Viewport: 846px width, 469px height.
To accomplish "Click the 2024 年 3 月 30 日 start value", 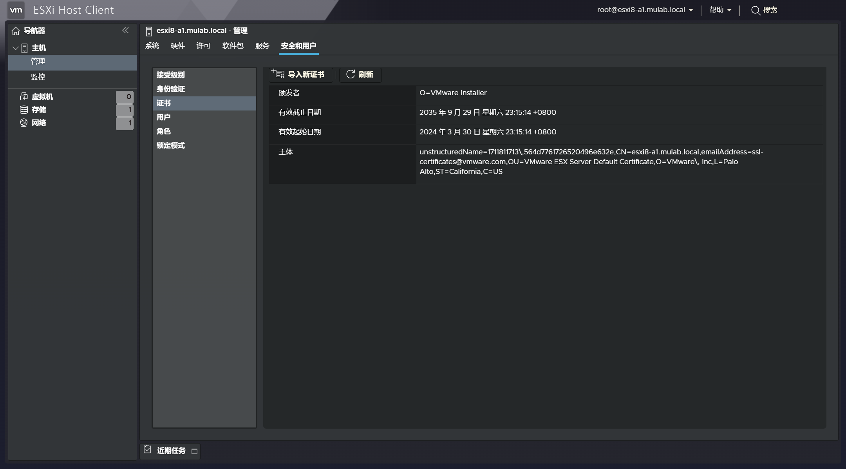I will pyautogui.click(x=488, y=132).
